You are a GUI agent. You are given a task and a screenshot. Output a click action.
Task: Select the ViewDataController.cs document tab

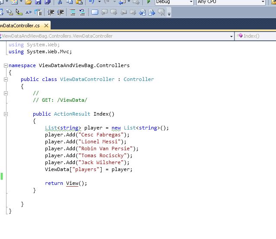tap(25, 26)
